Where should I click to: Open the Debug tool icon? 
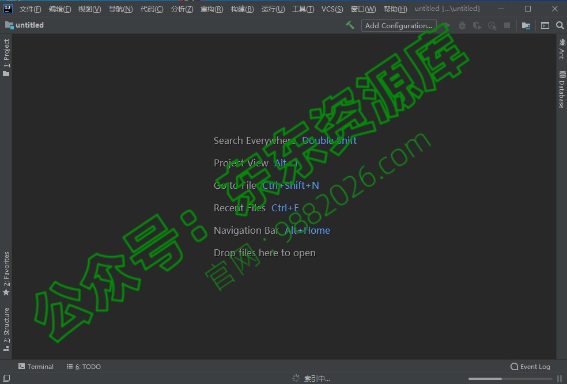coord(462,25)
